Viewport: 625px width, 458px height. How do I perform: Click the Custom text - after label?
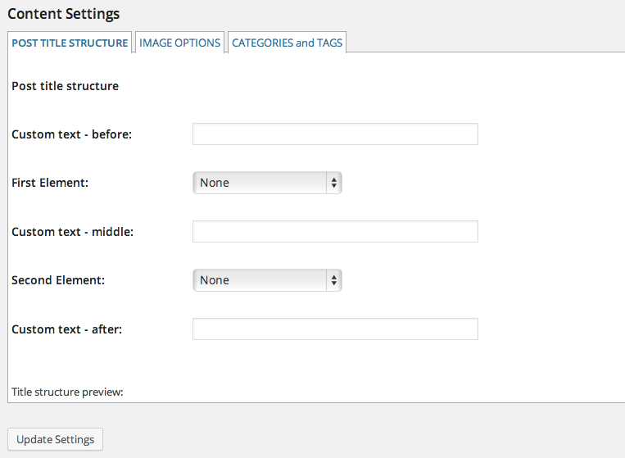(67, 329)
